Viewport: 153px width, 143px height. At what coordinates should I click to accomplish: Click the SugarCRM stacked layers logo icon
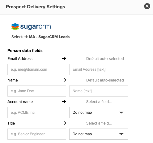[x=15, y=26]
